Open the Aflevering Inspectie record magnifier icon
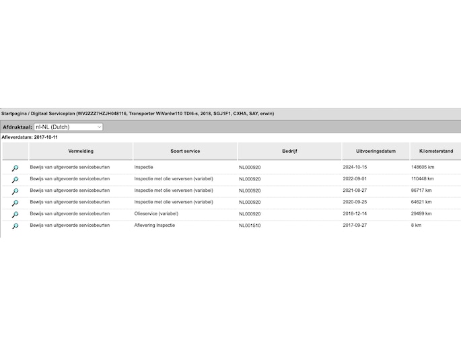 click(15, 226)
